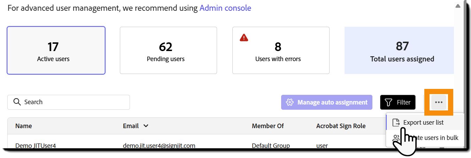Image resolution: width=471 pixels, height=158 pixels.
Task: Click the bulk update users icon
Action: (x=396, y=138)
